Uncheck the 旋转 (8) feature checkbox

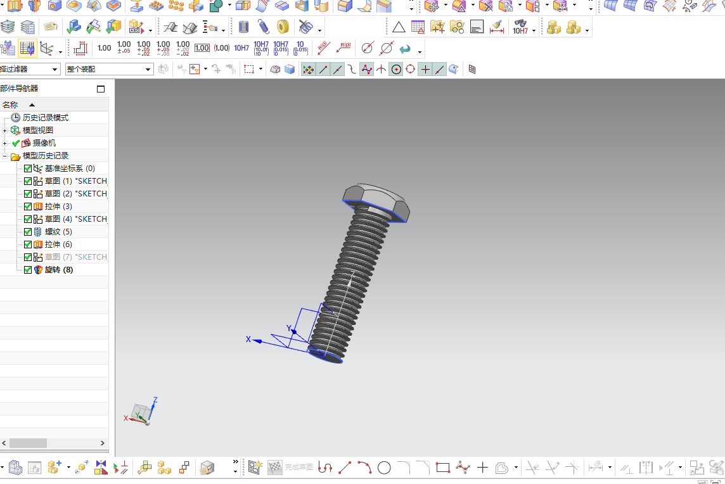[28, 269]
